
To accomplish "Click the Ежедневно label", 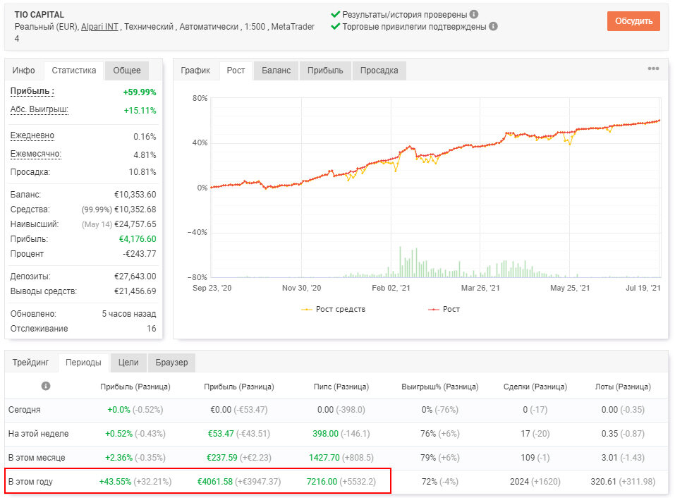I will 32,135.
